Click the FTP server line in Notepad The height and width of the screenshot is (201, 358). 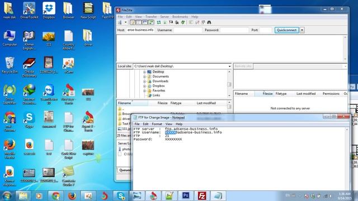(x=176, y=129)
